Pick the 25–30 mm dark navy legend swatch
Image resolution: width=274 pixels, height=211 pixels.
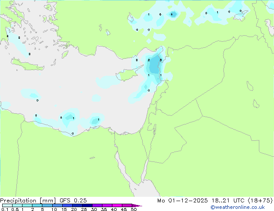[x=87, y=205]
